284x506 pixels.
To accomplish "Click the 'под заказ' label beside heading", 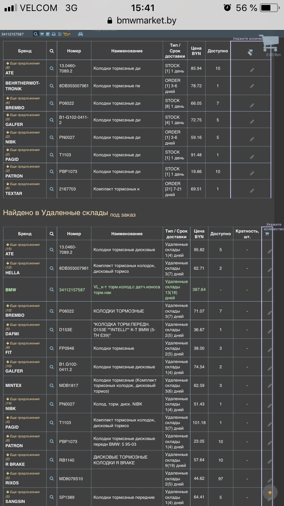I will pos(123,215).
